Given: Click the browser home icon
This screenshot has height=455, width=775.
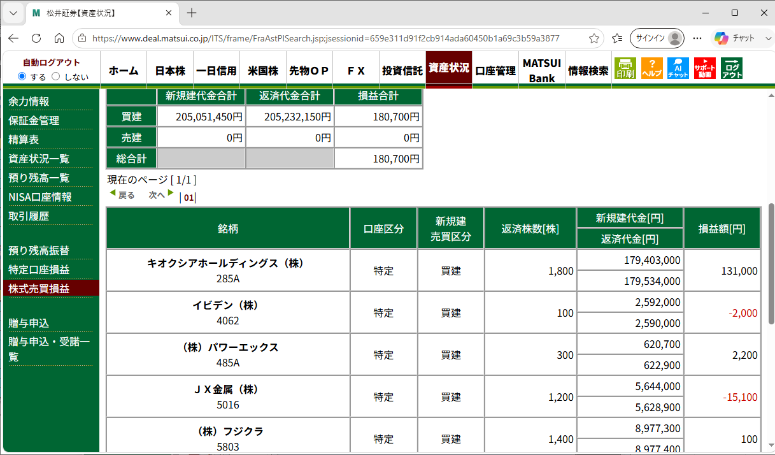Looking at the screenshot, I should 59,38.
